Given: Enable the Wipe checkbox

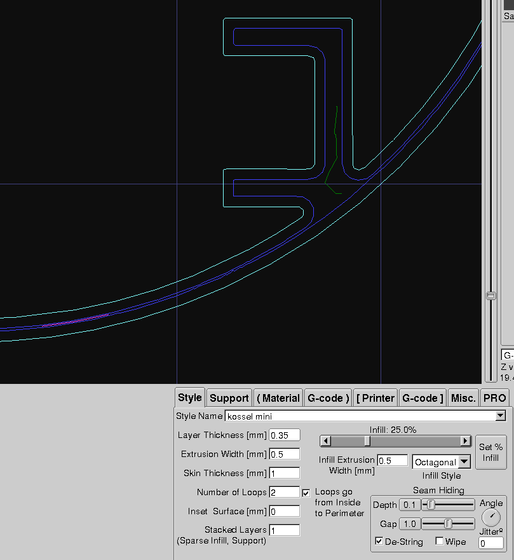Looking at the screenshot, I should point(440,541).
